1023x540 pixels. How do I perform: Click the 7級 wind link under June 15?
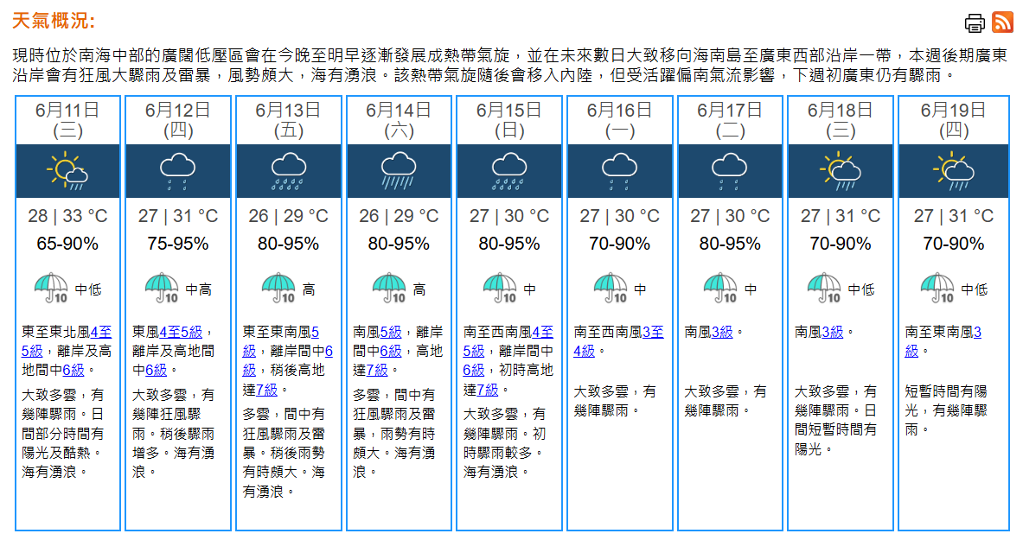(488, 389)
